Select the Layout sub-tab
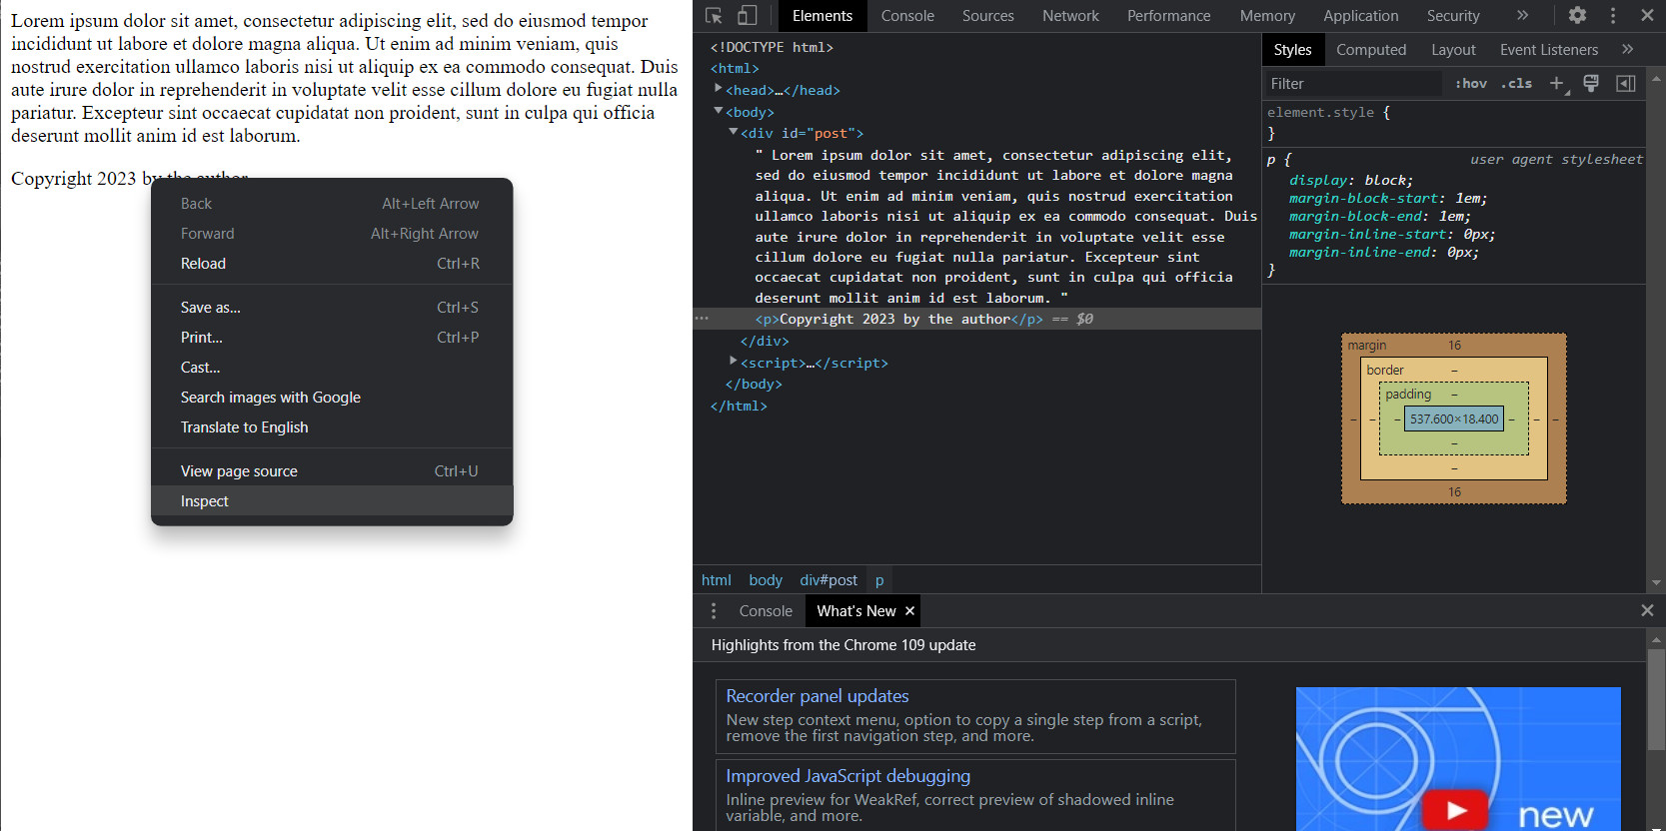1666x831 pixels. pos(1453,50)
